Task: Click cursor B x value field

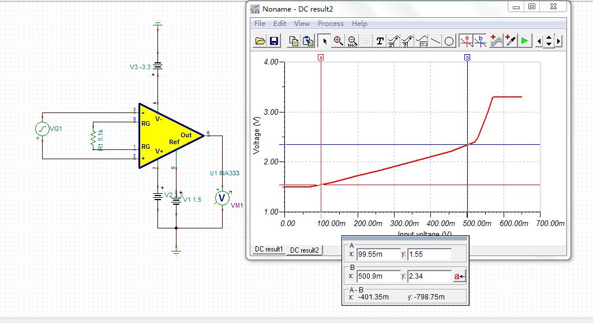Action: point(378,276)
